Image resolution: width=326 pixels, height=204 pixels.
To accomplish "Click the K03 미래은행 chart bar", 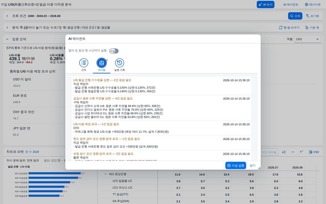I will 49,182.
